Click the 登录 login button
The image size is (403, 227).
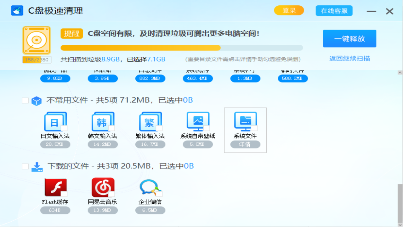(288, 10)
